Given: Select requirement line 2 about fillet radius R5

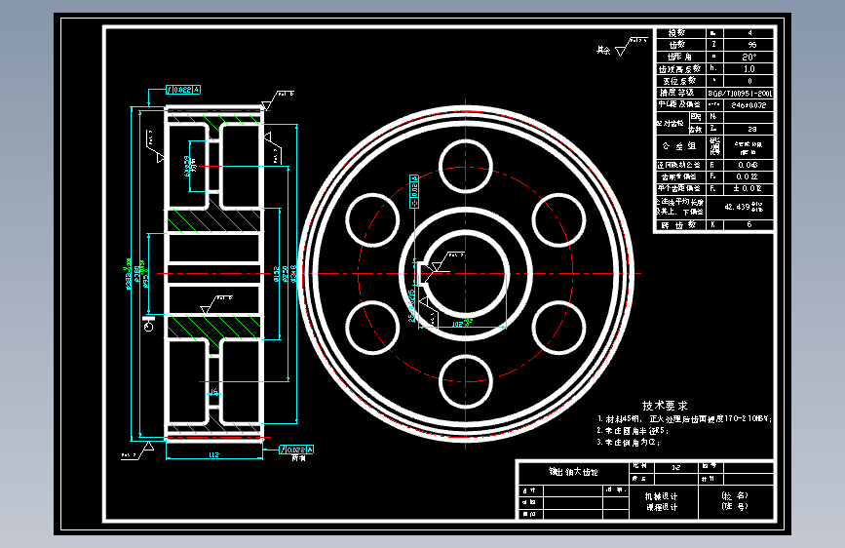Looking at the screenshot, I should [x=633, y=431].
